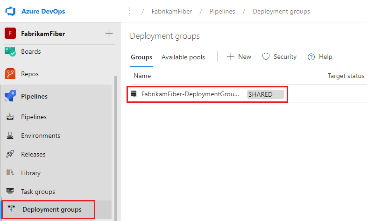Image resolution: width=367 pixels, height=221 pixels.
Task: Click the Azure DevOps logo icon
Action: coord(10,11)
